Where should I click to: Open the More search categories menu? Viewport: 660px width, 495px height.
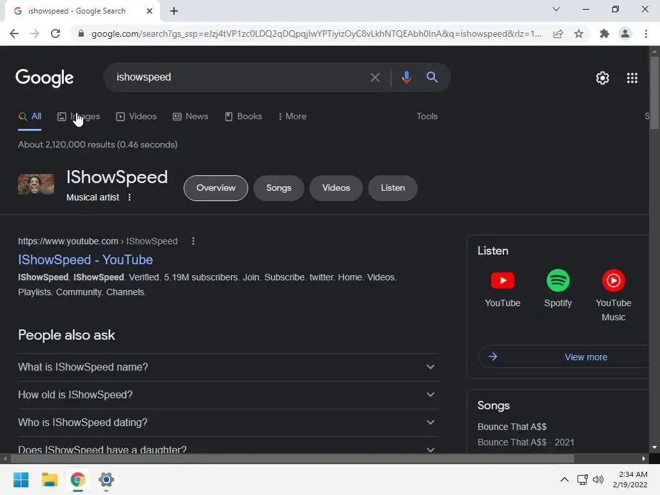tap(292, 117)
